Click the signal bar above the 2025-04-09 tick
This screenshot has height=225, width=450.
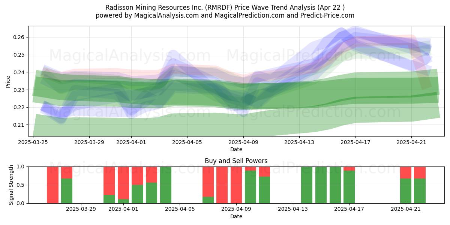click(236, 185)
